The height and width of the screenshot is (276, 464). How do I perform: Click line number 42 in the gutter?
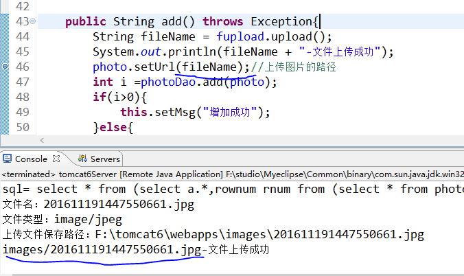(x=23, y=6)
